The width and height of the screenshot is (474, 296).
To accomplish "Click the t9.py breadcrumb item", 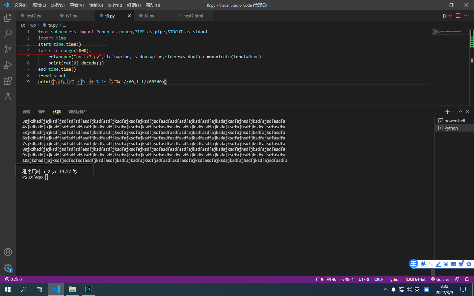I will click(x=50, y=25).
